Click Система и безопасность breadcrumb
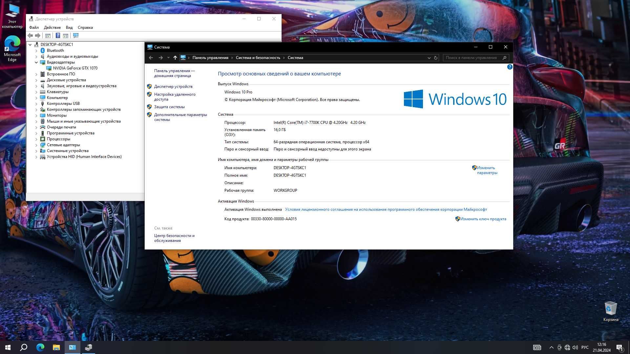 258,58
